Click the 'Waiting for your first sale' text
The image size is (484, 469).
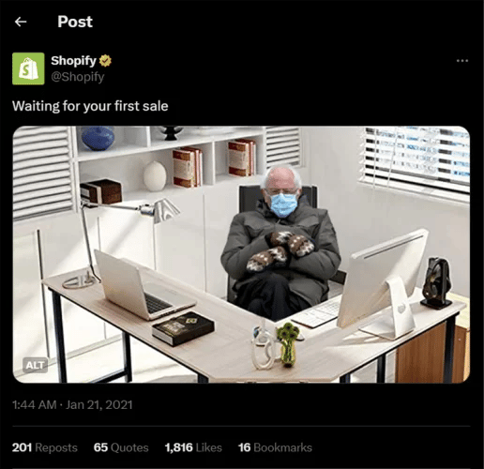90,106
